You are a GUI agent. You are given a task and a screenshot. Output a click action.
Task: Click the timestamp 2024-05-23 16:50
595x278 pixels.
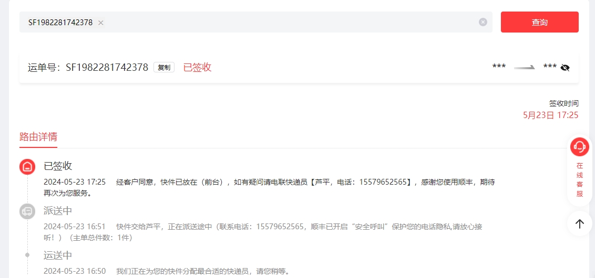[75, 272]
